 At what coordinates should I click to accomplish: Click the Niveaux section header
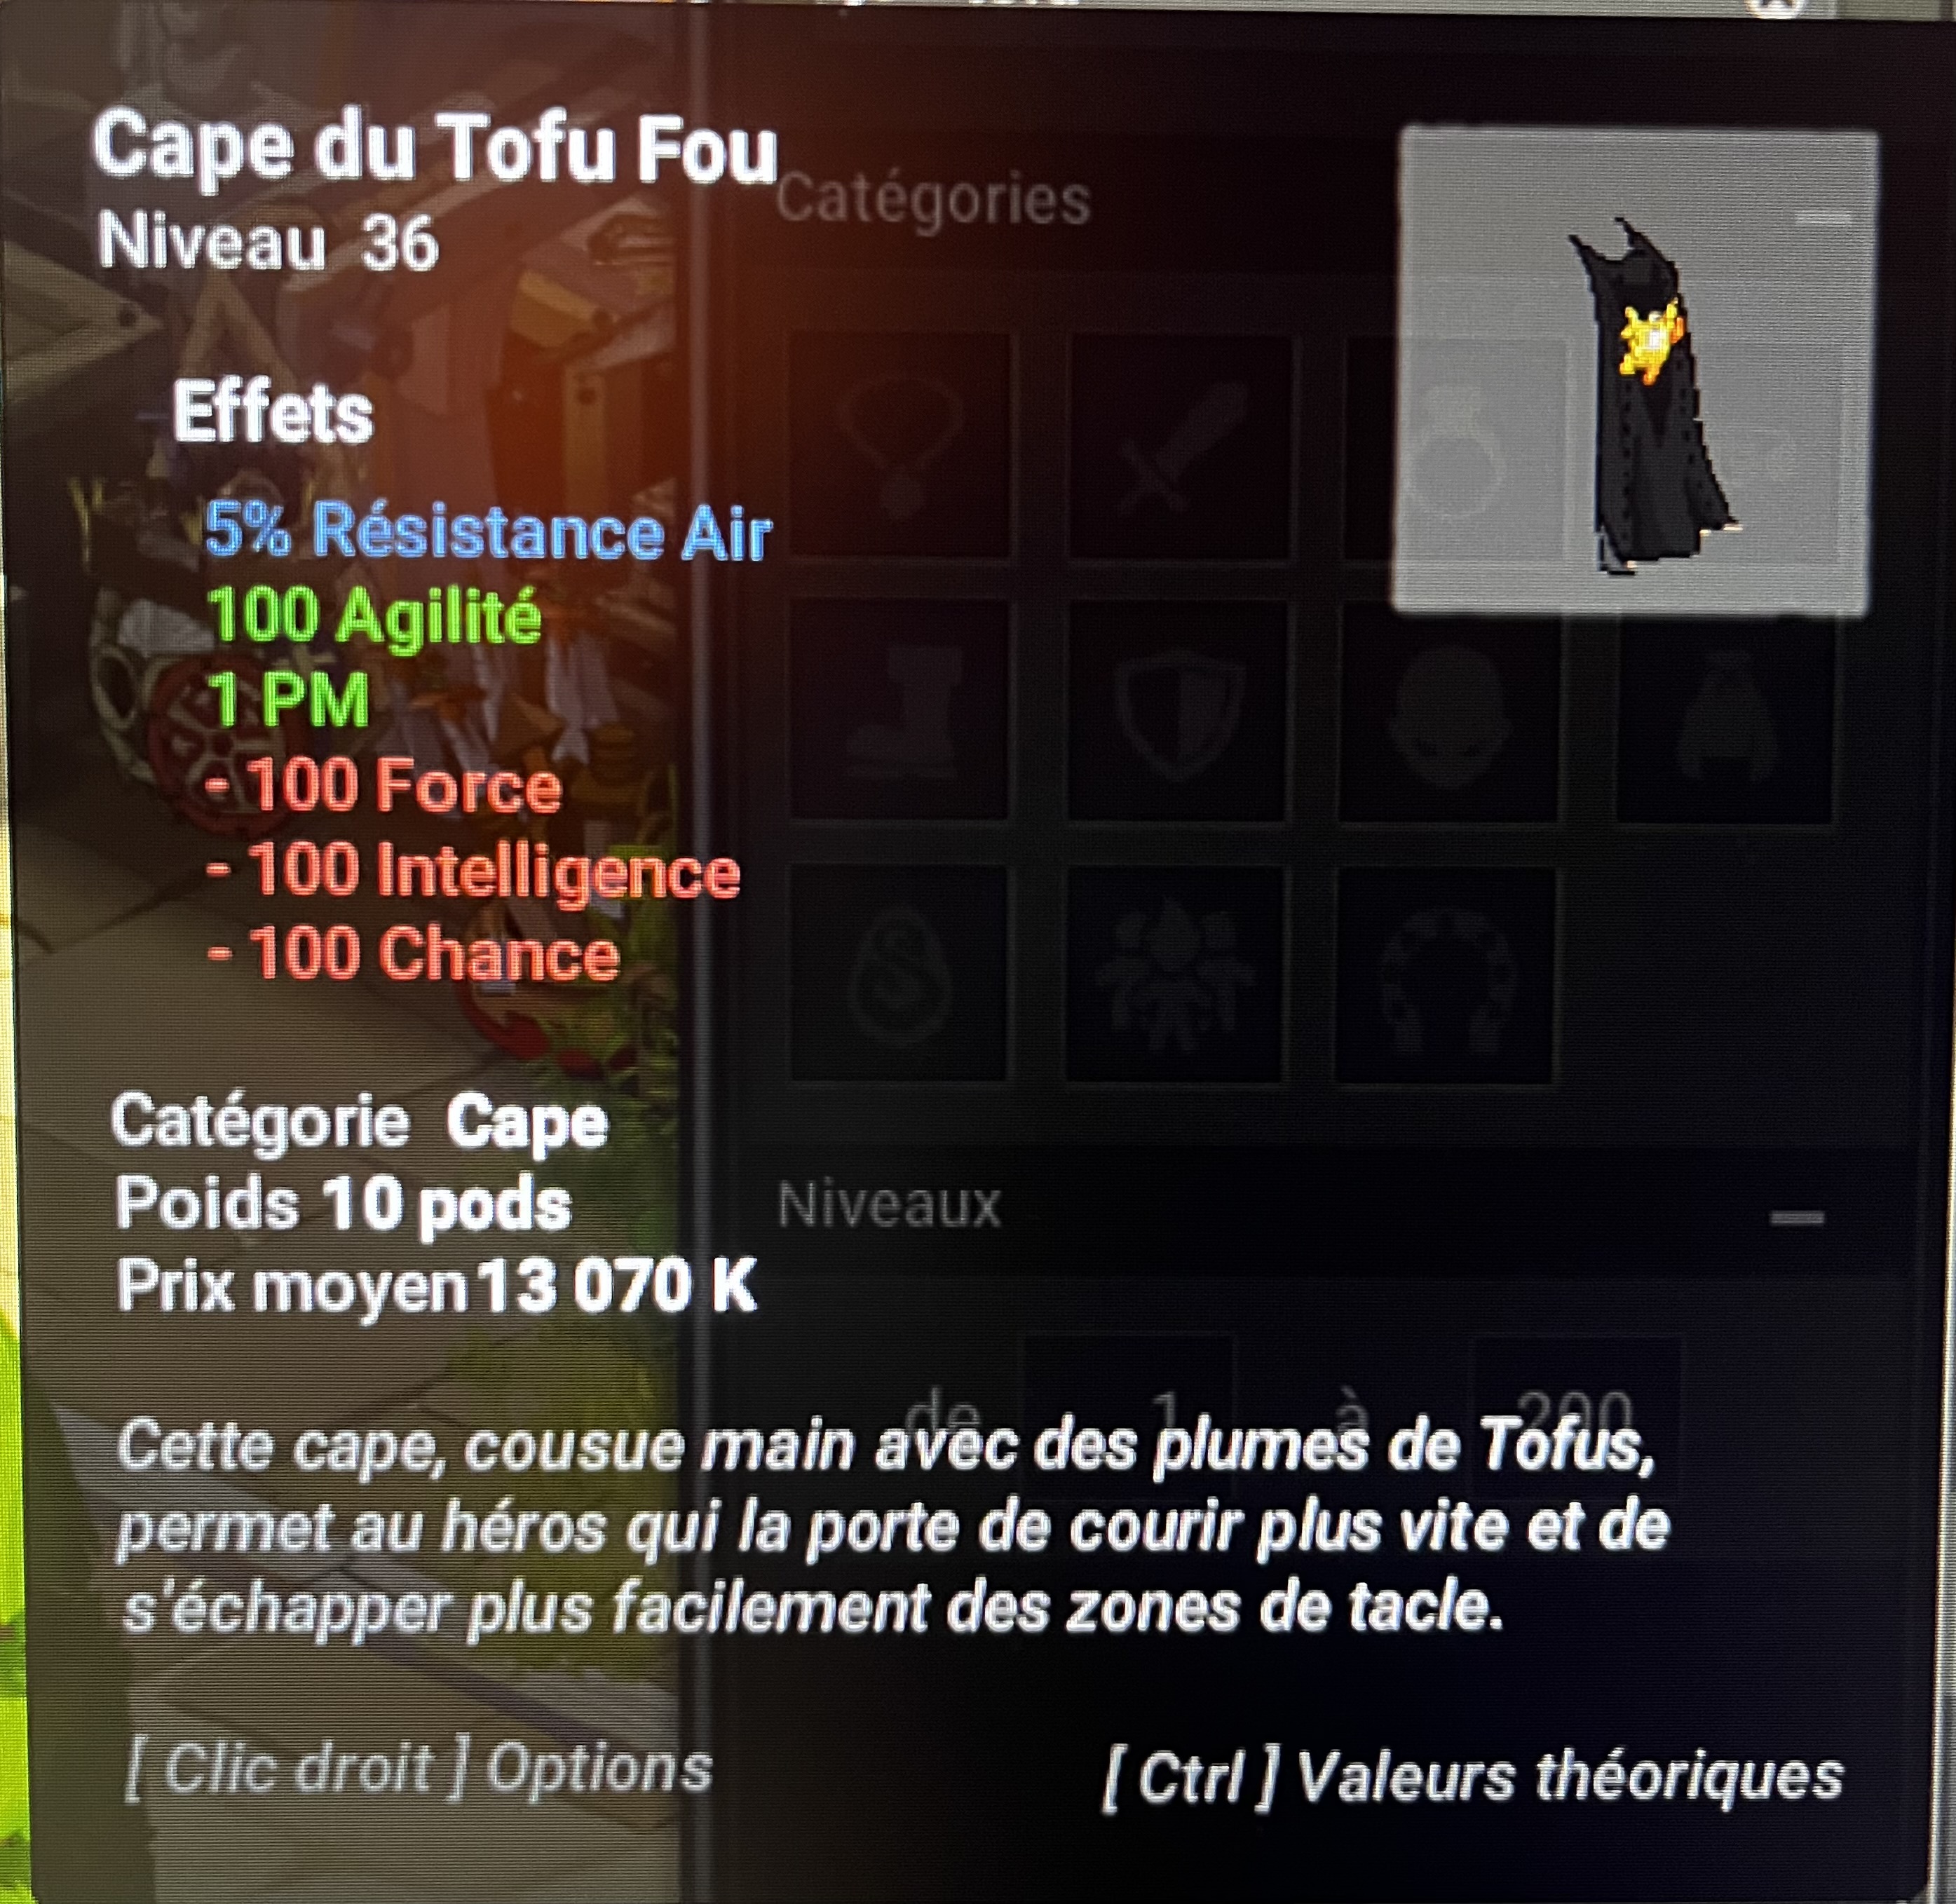(889, 1204)
